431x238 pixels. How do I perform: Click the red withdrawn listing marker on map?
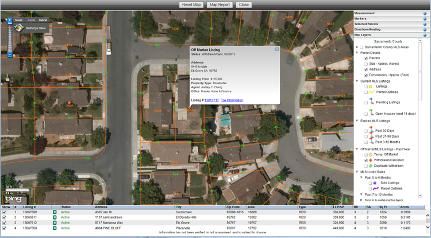(70, 102)
